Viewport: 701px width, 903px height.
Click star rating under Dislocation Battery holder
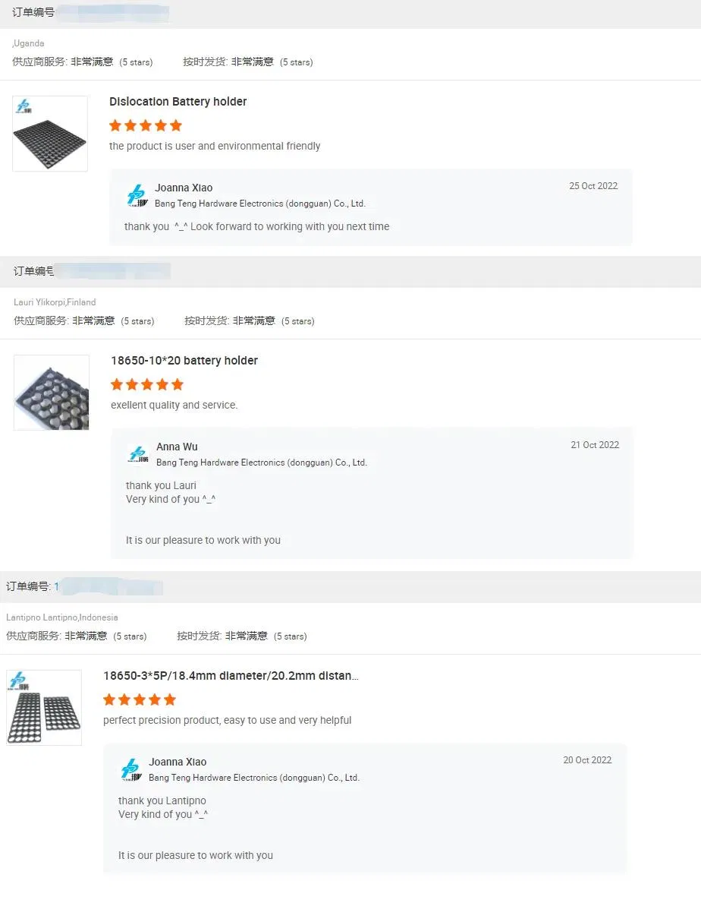(146, 125)
